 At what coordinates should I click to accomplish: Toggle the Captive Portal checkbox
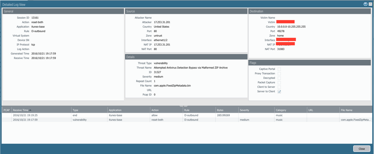(279, 69)
